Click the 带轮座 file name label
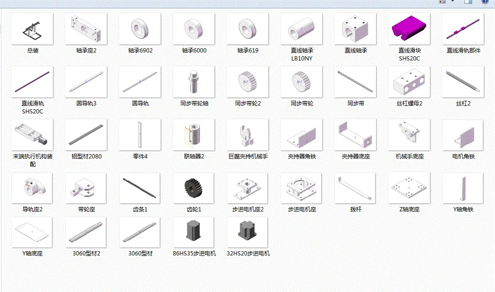 86,209
